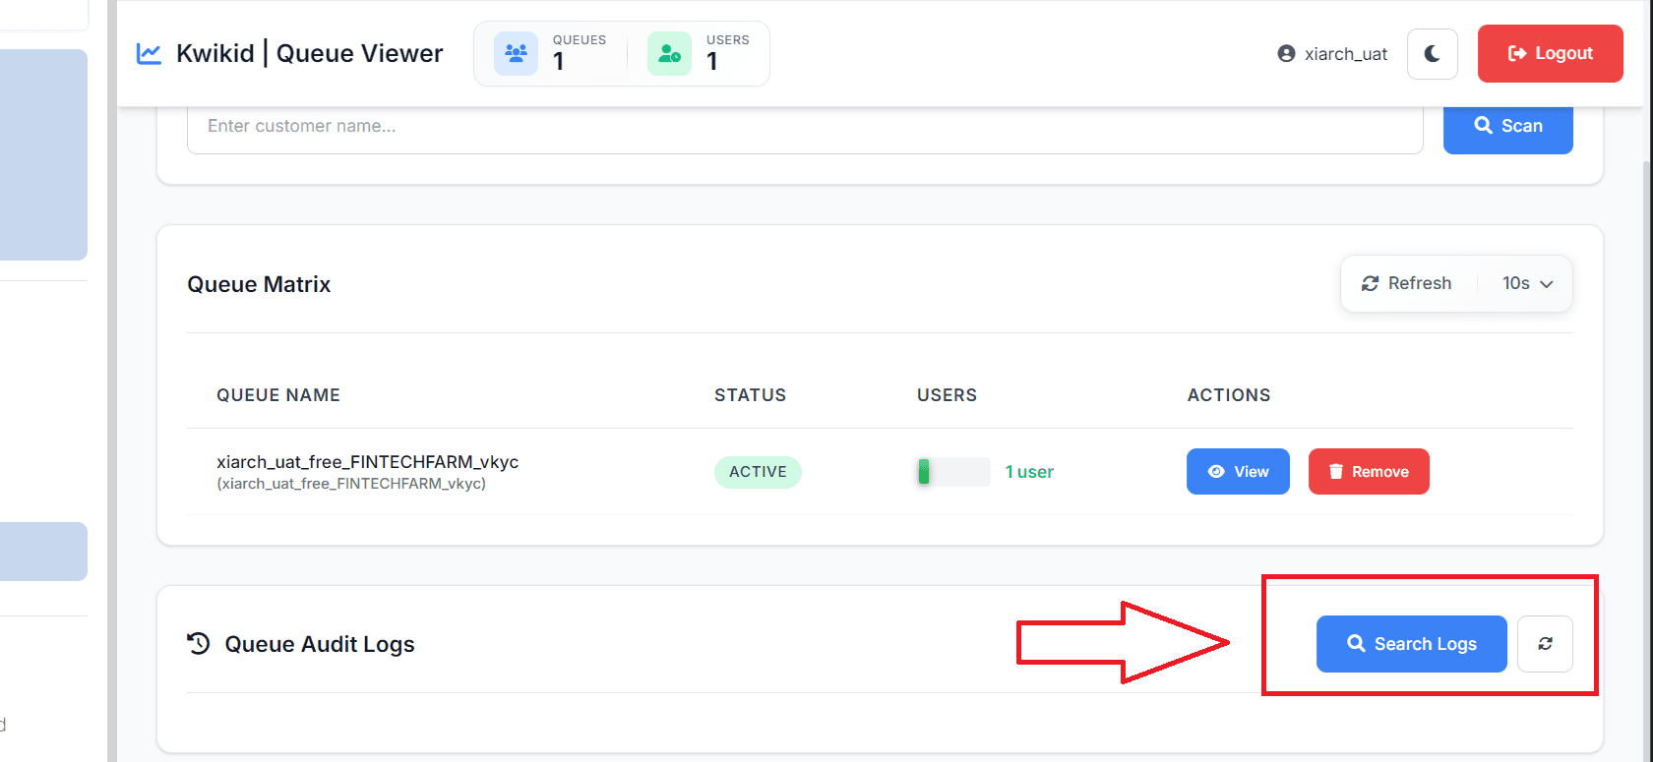Refresh the Queue Matrix
This screenshot has width=1653, height=762.
pos(1406,283)
